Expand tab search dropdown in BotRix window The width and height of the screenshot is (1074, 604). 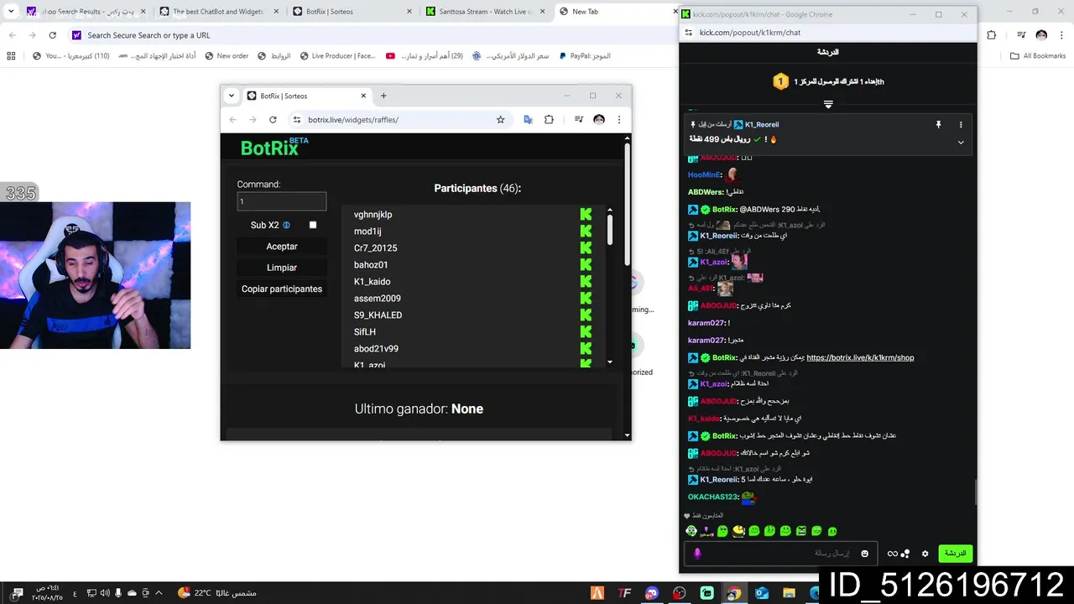pos(232,96)
